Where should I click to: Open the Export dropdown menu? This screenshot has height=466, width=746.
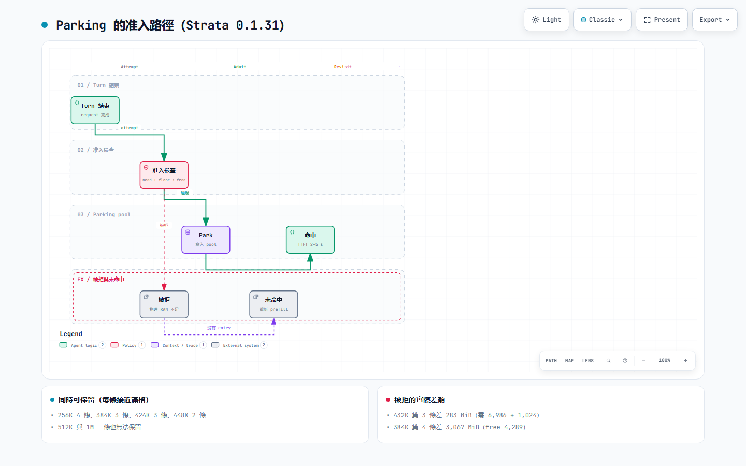[x=714, y=20]
